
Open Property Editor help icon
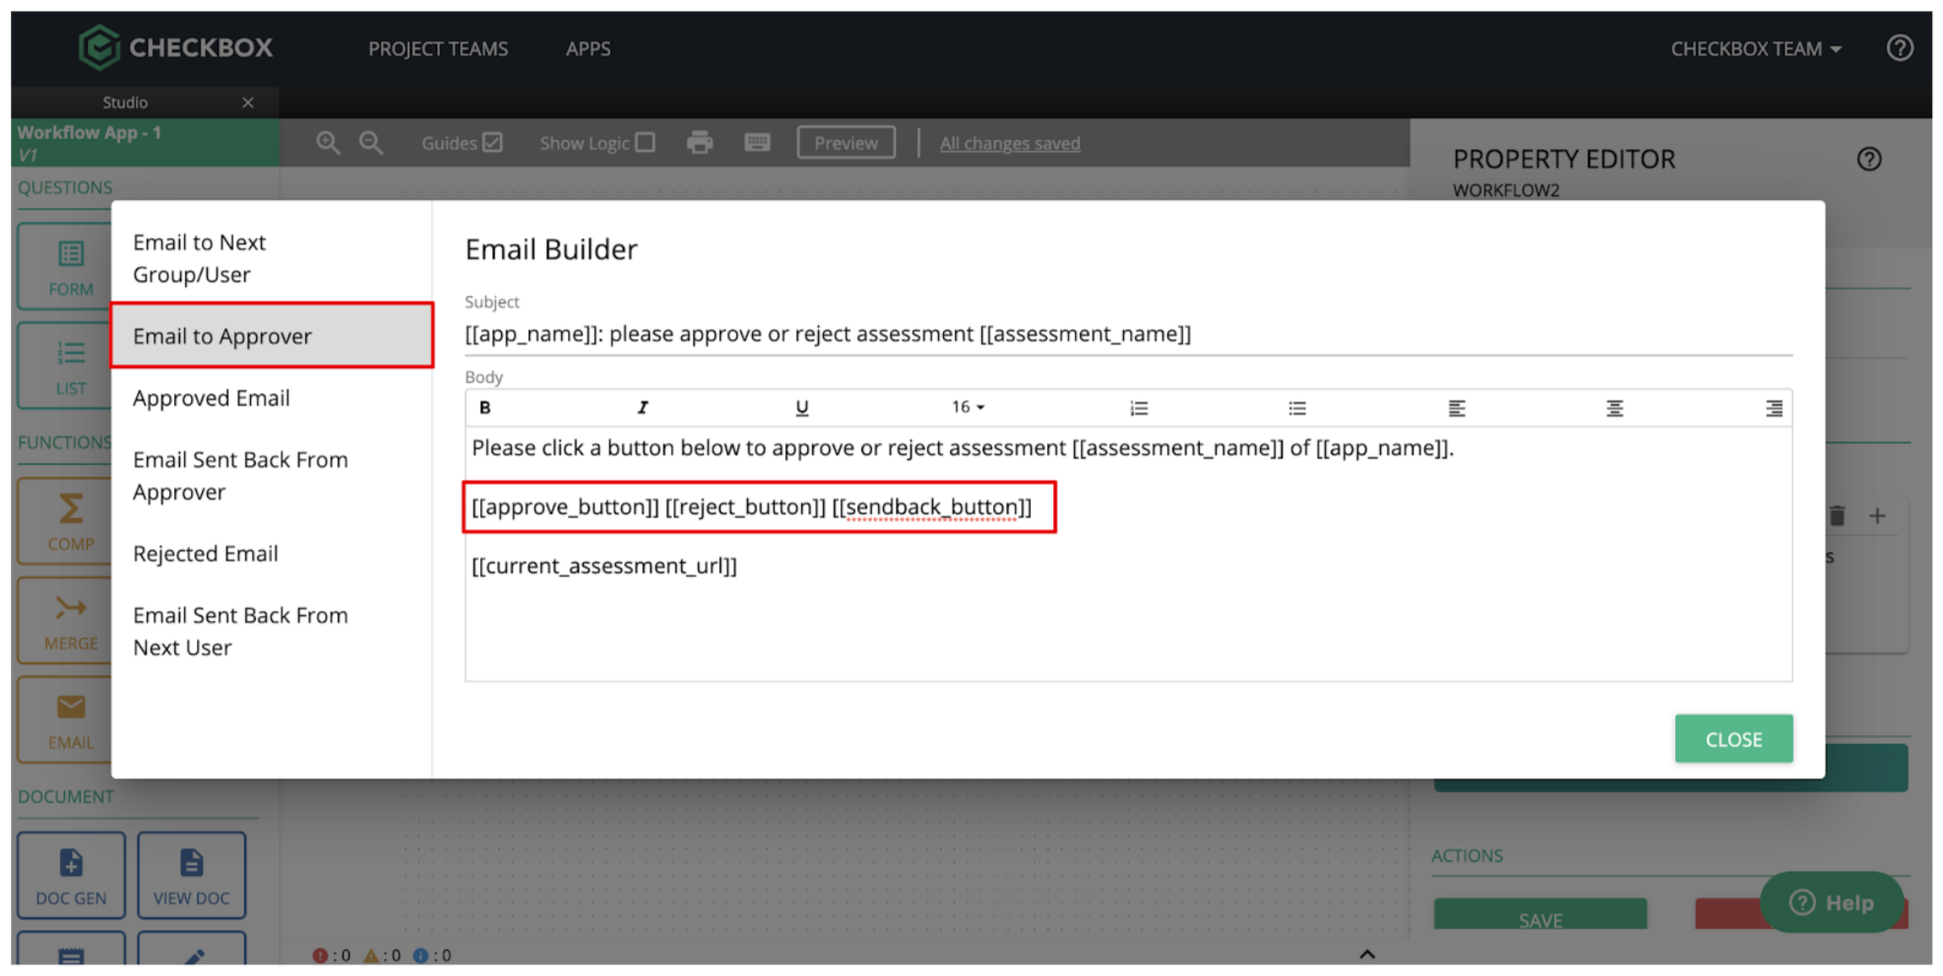[1869, 159]
